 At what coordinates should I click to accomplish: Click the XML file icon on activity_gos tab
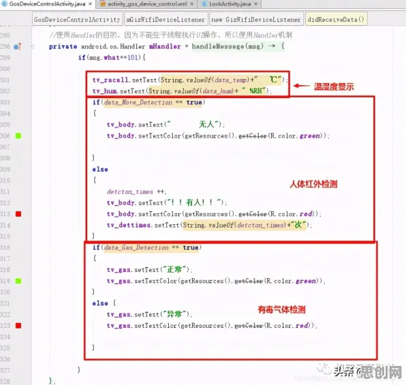tap(103, 4)
